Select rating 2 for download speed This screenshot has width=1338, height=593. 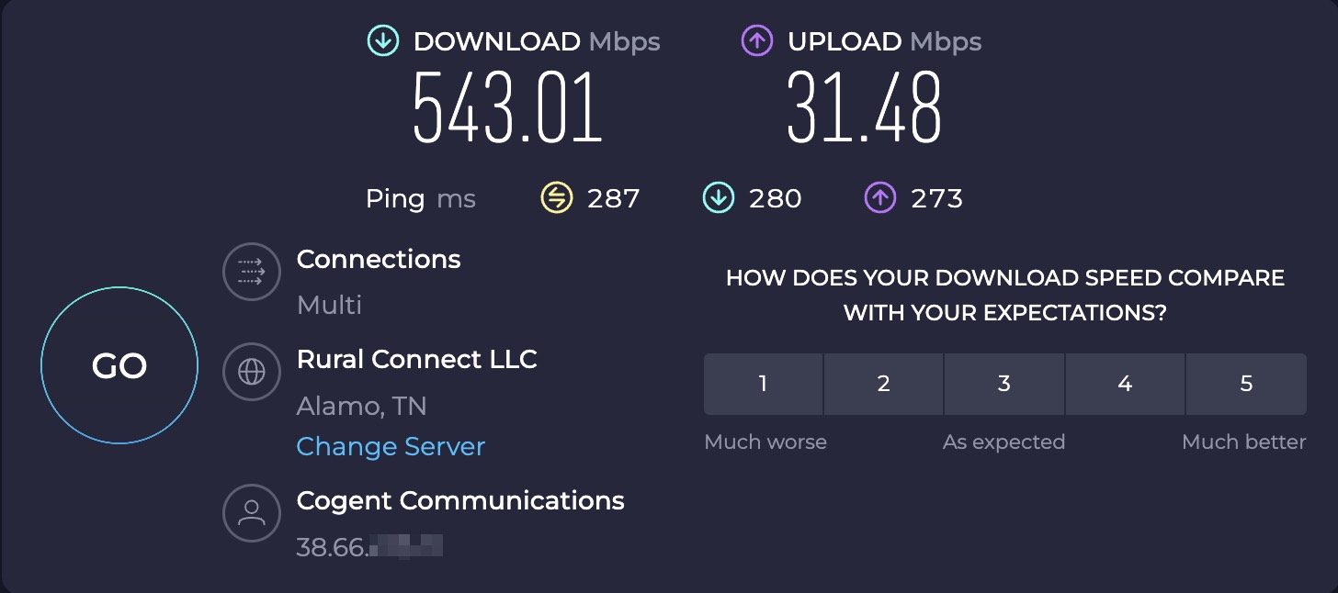pos(883,384)
